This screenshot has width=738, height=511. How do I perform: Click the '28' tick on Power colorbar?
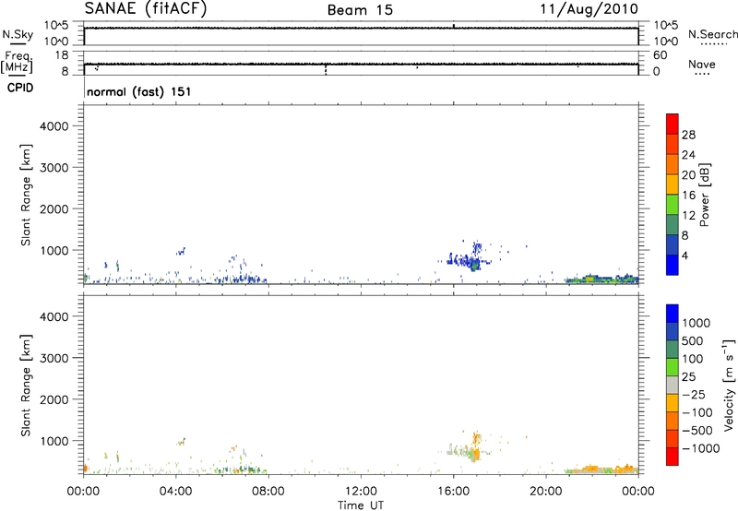(688, 135)
